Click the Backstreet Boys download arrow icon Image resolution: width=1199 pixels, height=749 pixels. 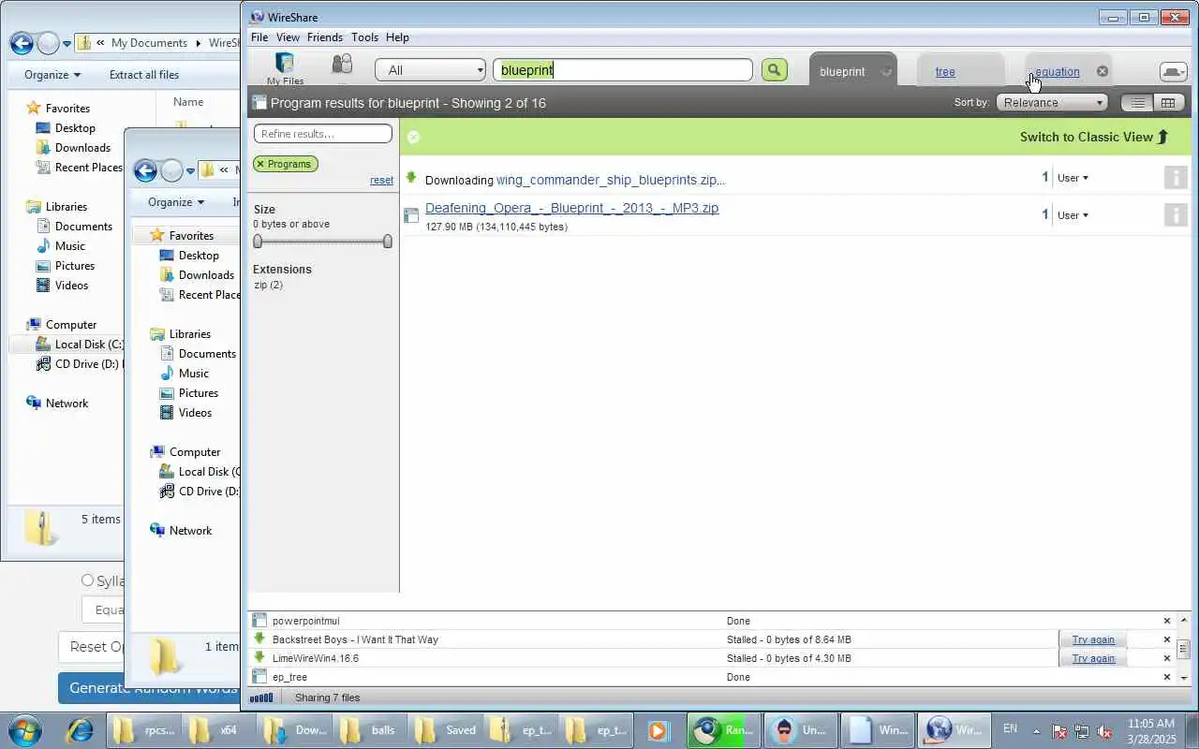259,639
